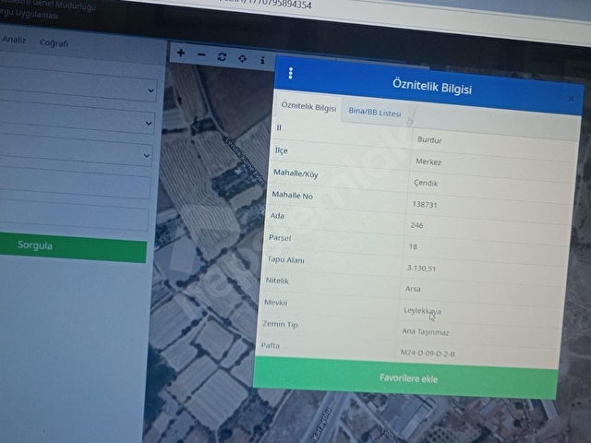Open the Coğrafi menu item
The image size is (591, 443).
pos(54,43)
